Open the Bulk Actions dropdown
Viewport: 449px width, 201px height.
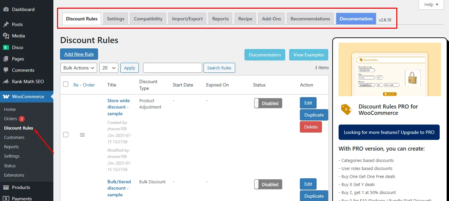pyautogui.click(x=79, y=68)
